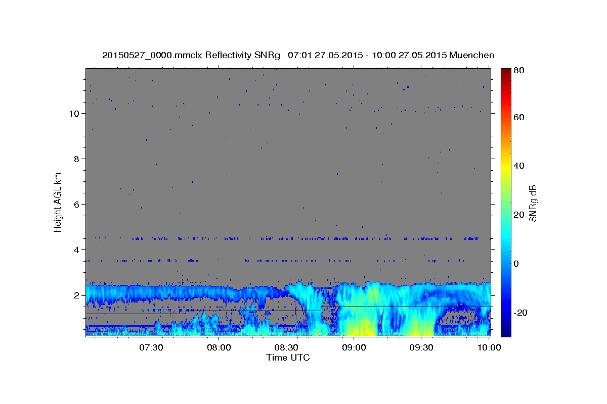Click the 10:00 time tick label
This screenshot has width=607, height=404.
(489, 347)
